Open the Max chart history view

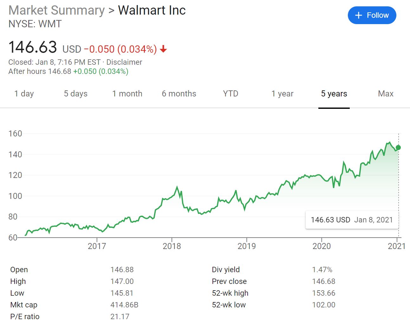pos(385,94)
